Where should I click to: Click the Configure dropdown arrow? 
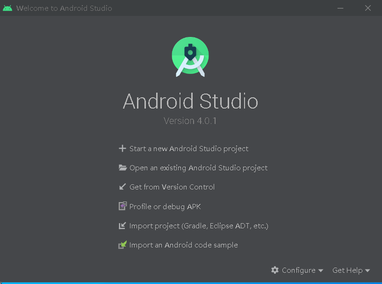coord(321,270)
